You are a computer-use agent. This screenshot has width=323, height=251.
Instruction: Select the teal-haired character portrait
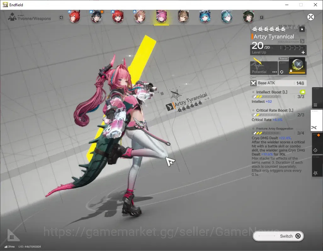point(227,16)
